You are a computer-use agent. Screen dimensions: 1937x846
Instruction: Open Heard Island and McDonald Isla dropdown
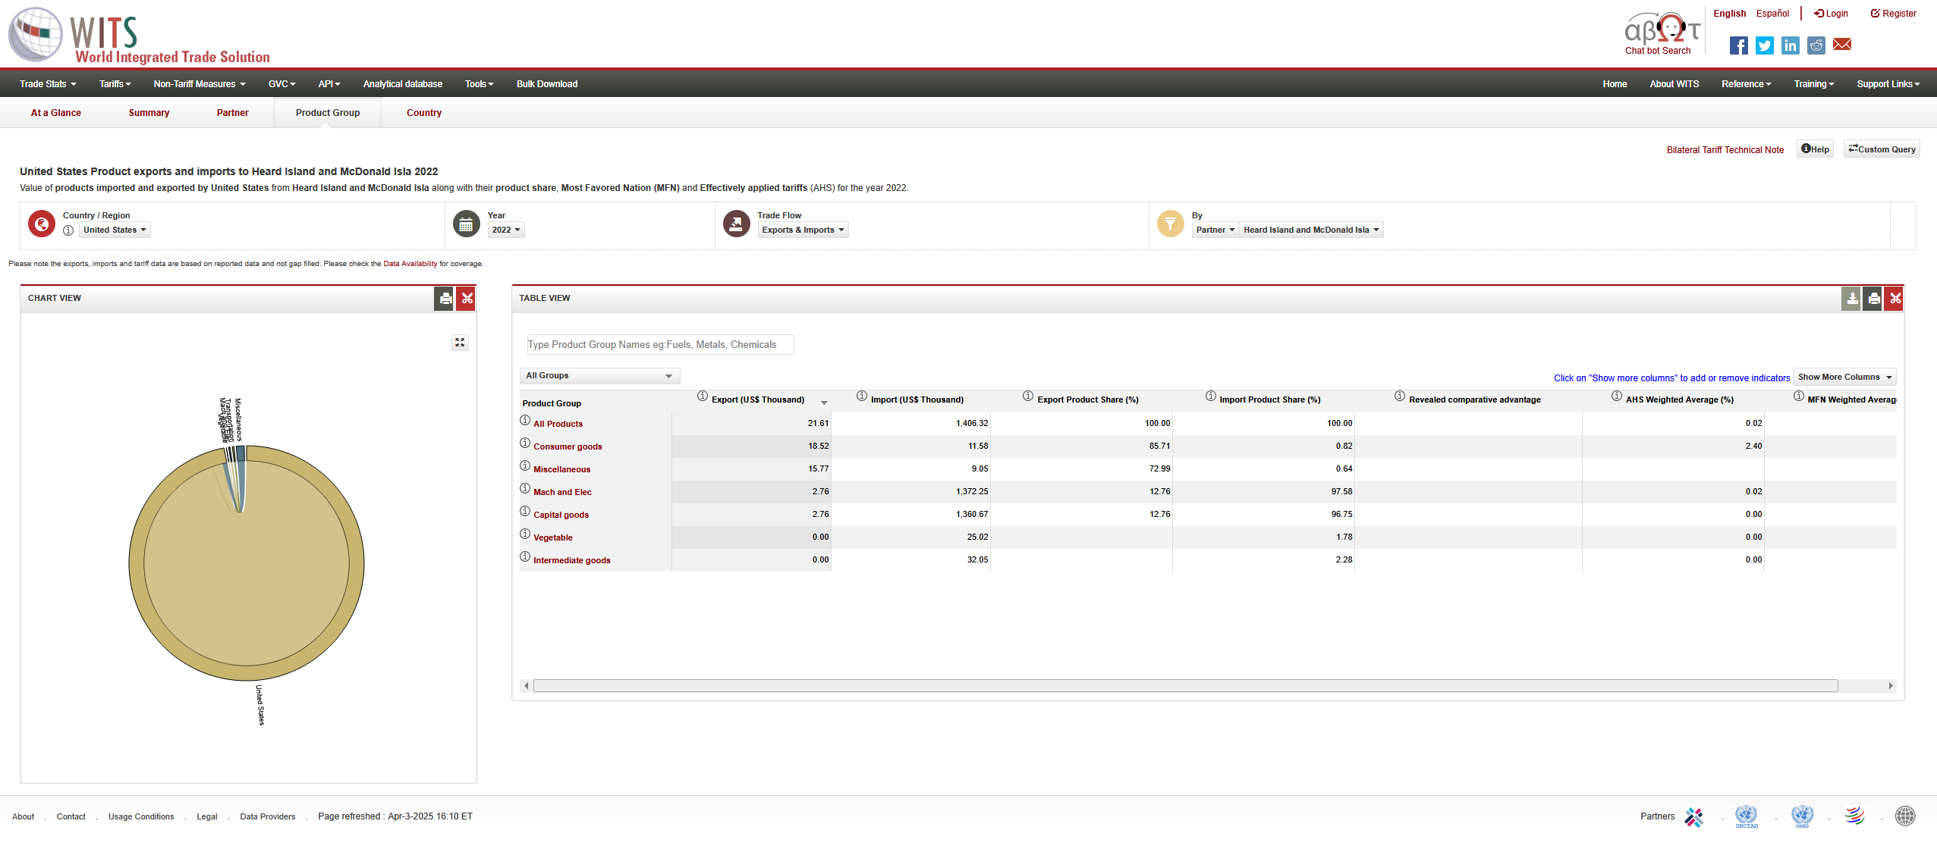pyautogui.click(x=1311, y=230)
